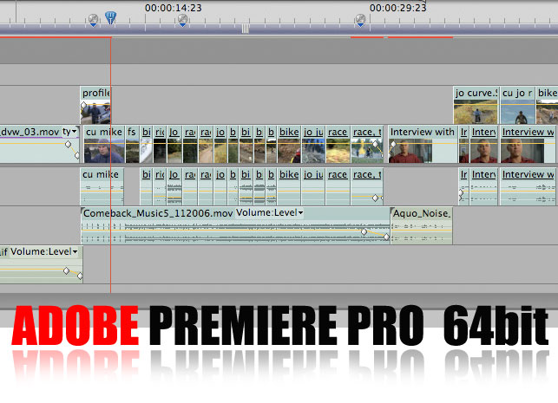Select the fs video clip

[x=133, y=144]
